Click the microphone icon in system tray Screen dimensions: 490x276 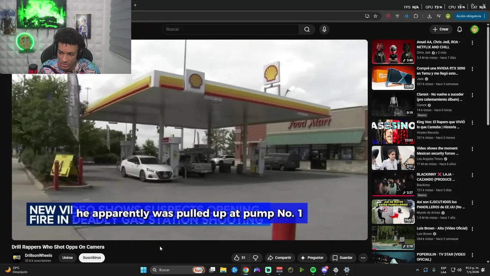434,270
